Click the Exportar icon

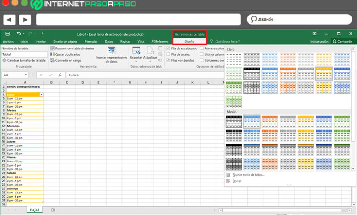point(136,50)
